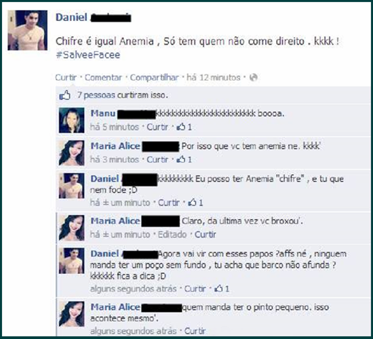The image size is (373, 339).
Task: Open the #SalveeFacee hashtag
Action: click(x=88, y=55)
